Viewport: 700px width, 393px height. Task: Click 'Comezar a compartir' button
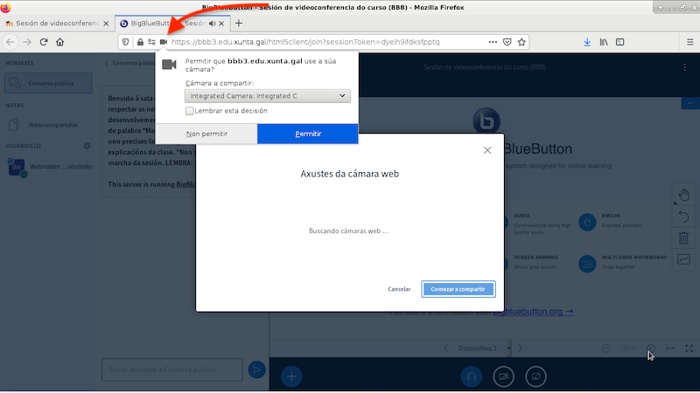pyautogui.click(x=458, y=289)
